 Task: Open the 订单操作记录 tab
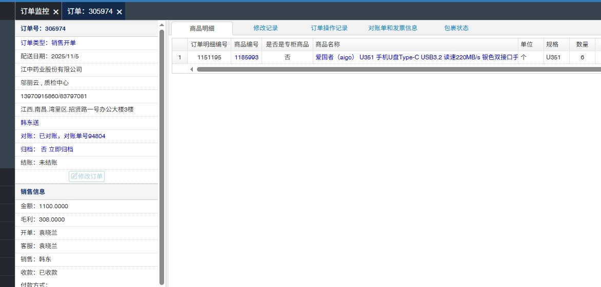tap(329, 28)
